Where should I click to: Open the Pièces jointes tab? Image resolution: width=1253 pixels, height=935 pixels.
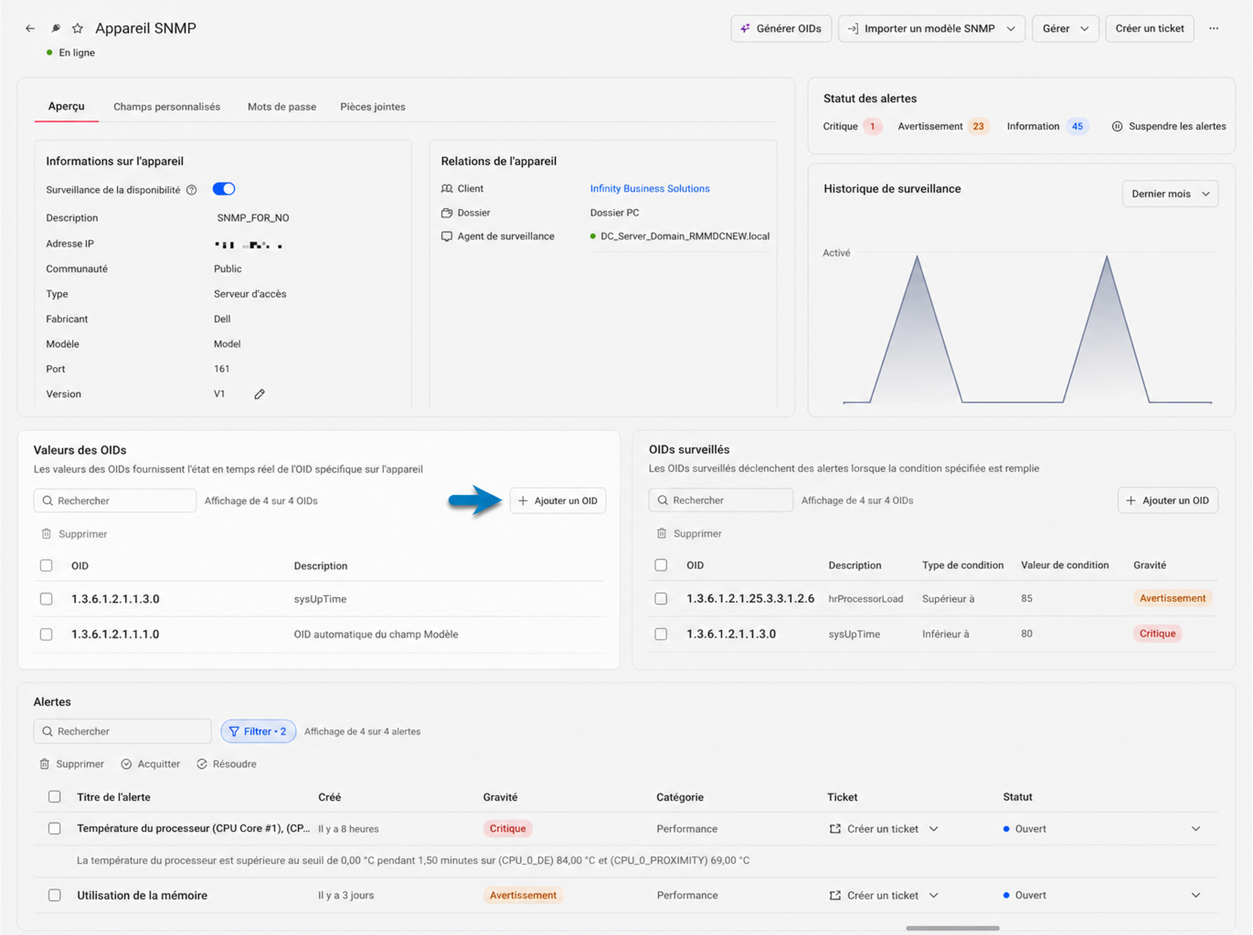373,107
